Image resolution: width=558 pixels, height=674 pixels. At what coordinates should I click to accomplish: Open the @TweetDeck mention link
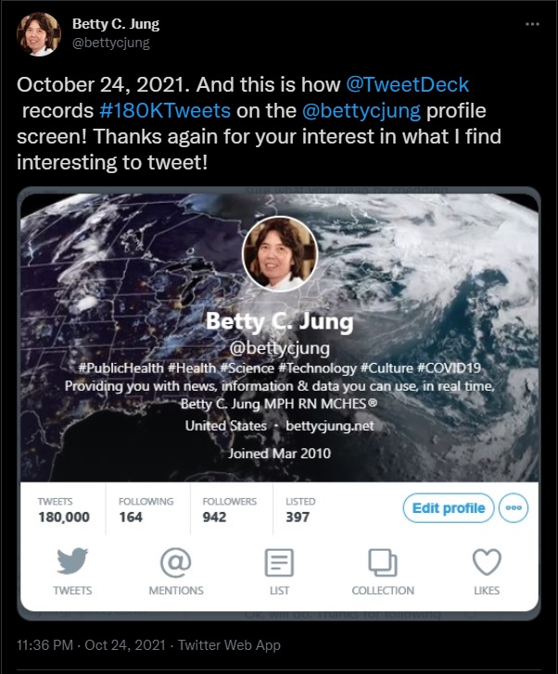point(407,83)
